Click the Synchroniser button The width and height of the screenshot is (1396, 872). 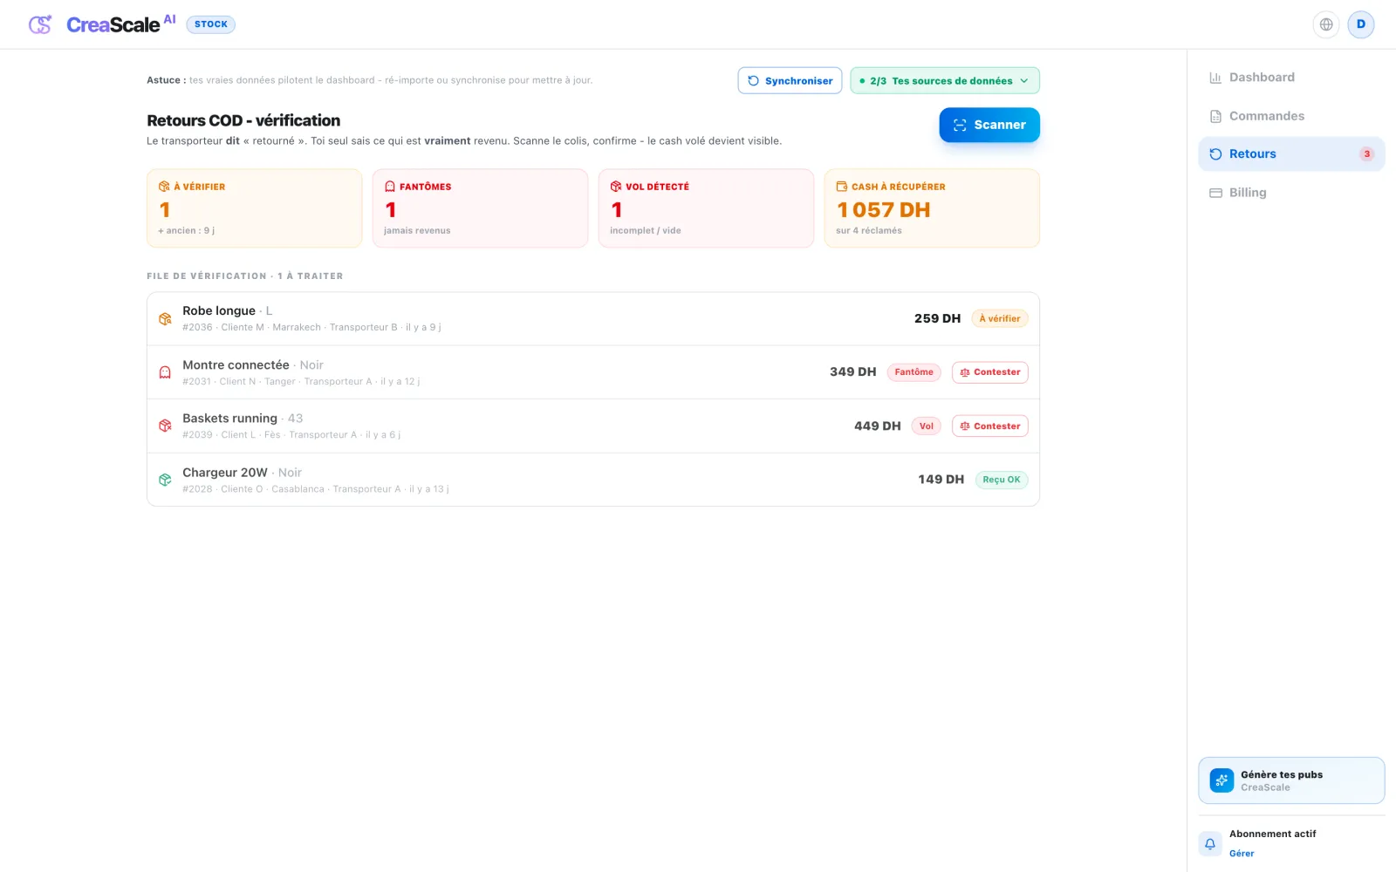coord(790,81)
